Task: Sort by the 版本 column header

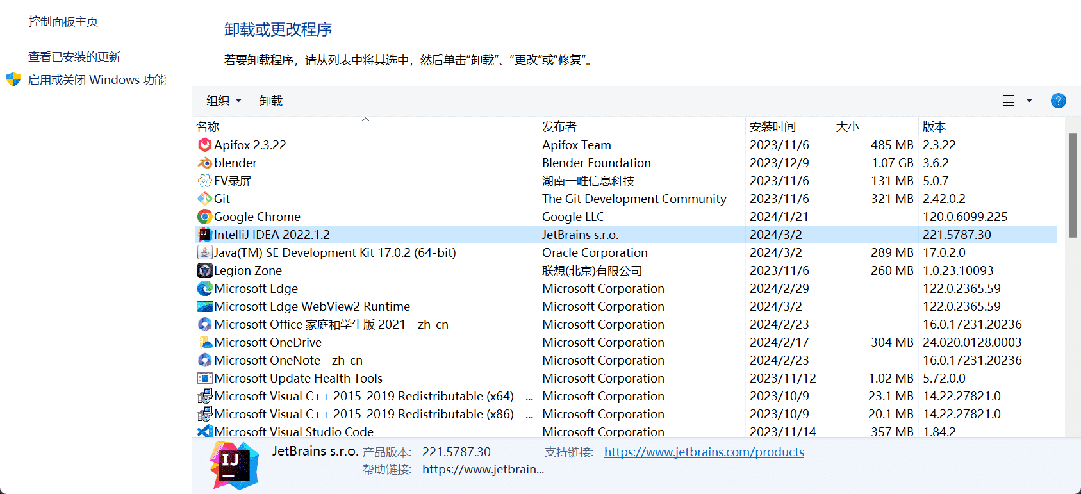Action: [x=934, y=127]
